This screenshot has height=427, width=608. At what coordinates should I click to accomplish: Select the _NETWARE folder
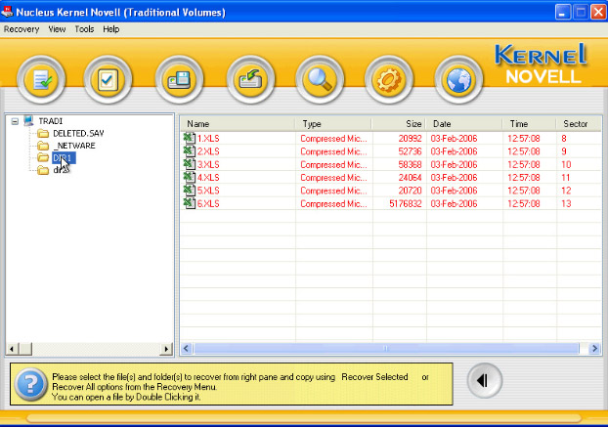pyautogui.click(x=74, y=146)
